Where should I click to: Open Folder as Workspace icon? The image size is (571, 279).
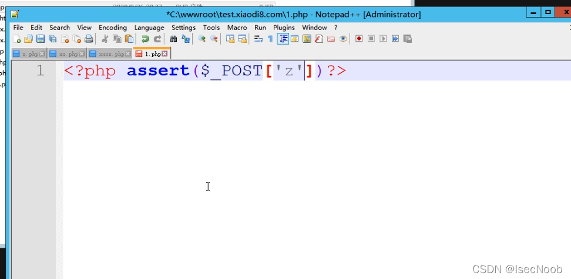(331, 39)
